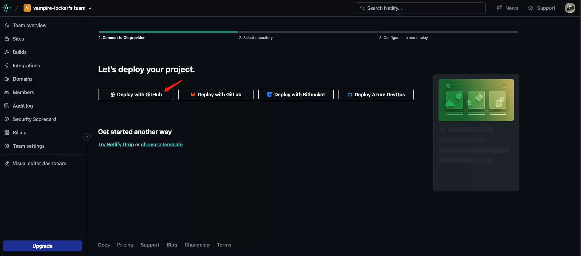This screenshot has width=581, height=256.
Task: Click the Netlify logo icon
Action: (x=7, y=8)
